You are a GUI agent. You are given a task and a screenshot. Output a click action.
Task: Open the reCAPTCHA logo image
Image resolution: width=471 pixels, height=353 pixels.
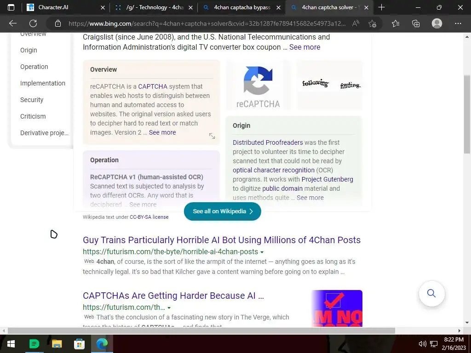click(x=258, y=86)
